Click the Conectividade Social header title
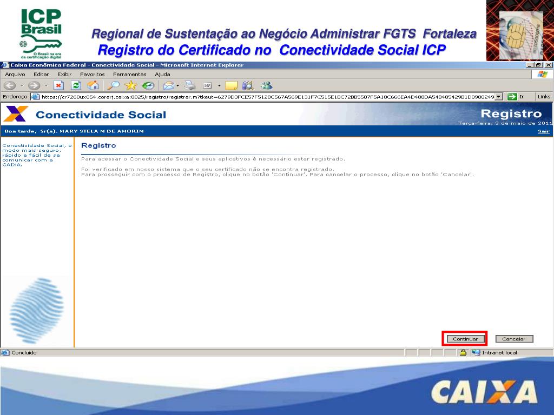The height and width of the screenshot is (415, 554). 101,115
